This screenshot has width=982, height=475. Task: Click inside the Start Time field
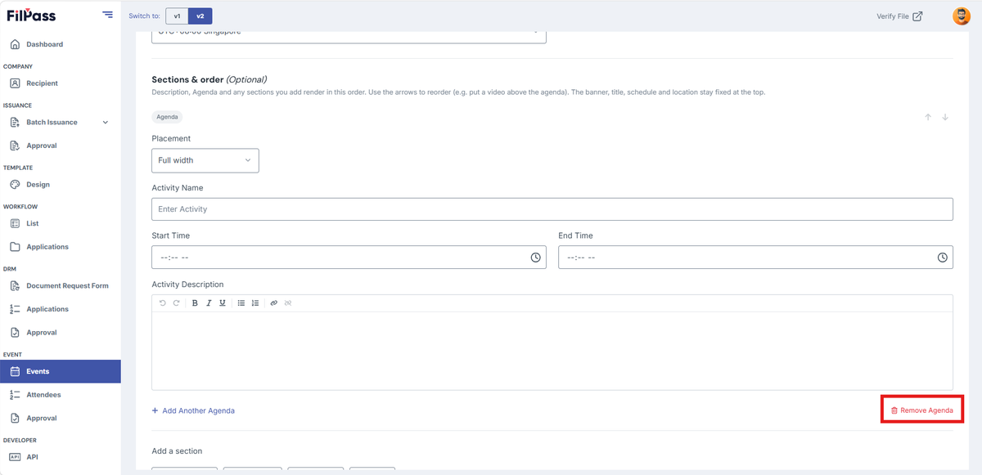point(349,258)
